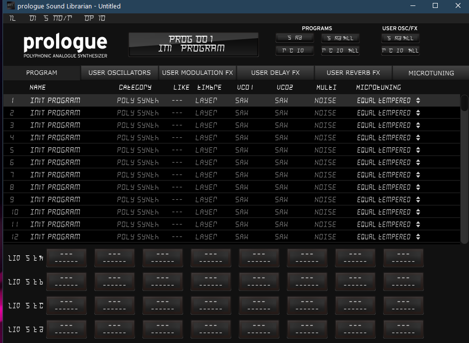Open the USER DELAY FX tab
The height and width of the screenshot is (343, 469).
[x=275, y=73]
